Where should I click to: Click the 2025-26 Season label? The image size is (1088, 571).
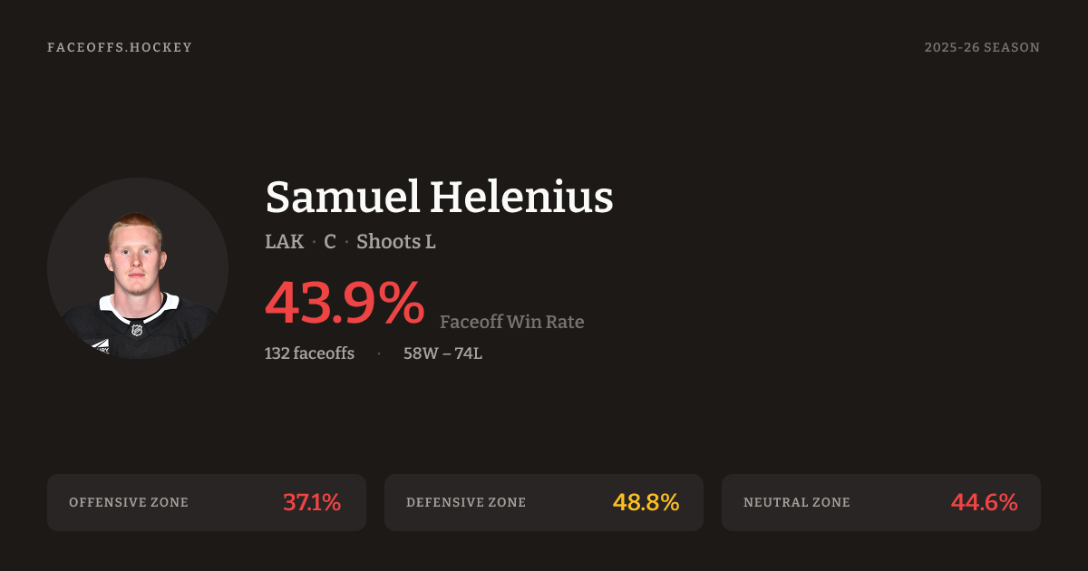(982, 47)
